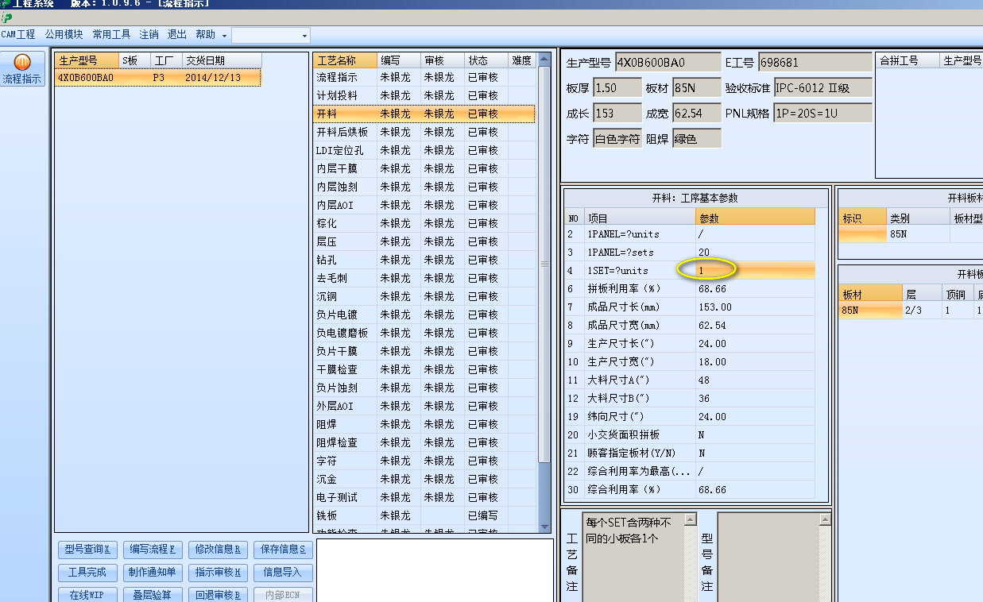983x602 pixels.
Task: Open the toolbar overflow arrow after 帮助
Action: click(x=224, y=36)
